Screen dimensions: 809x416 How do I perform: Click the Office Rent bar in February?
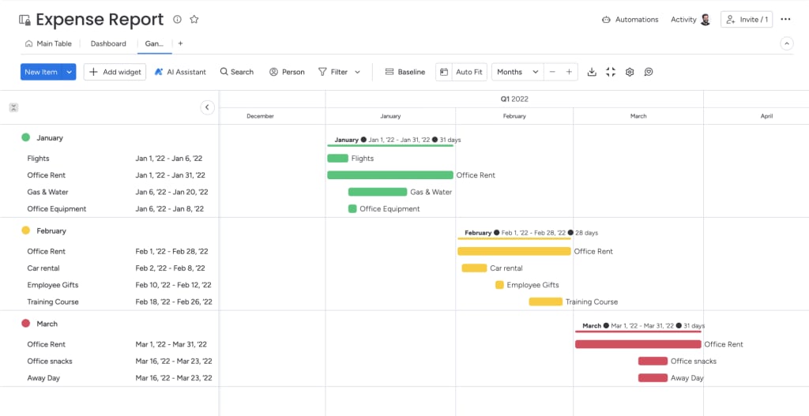514,252
